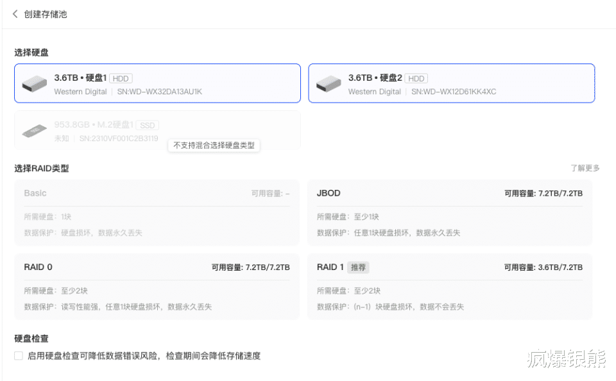Click RAID 1 数据保护 description text
This screenshot has width=616, height=381.
pyautogui.click(x=391, y=307)
